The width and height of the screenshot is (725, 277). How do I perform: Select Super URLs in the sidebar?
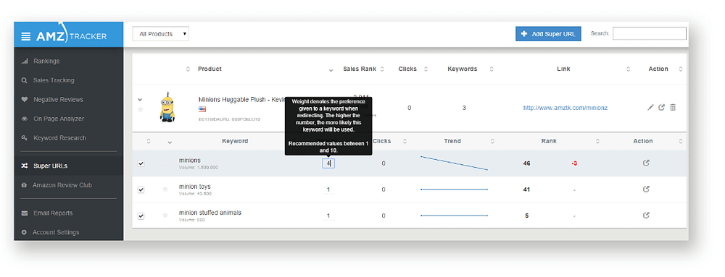click(x=51, y=166)
